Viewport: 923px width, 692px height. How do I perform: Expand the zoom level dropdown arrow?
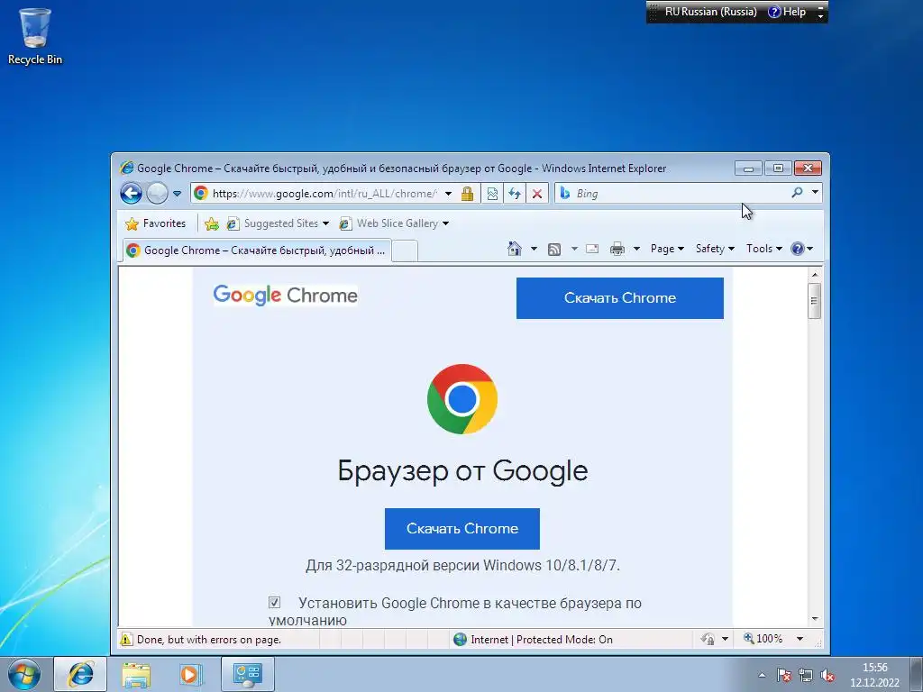(800, 639)
